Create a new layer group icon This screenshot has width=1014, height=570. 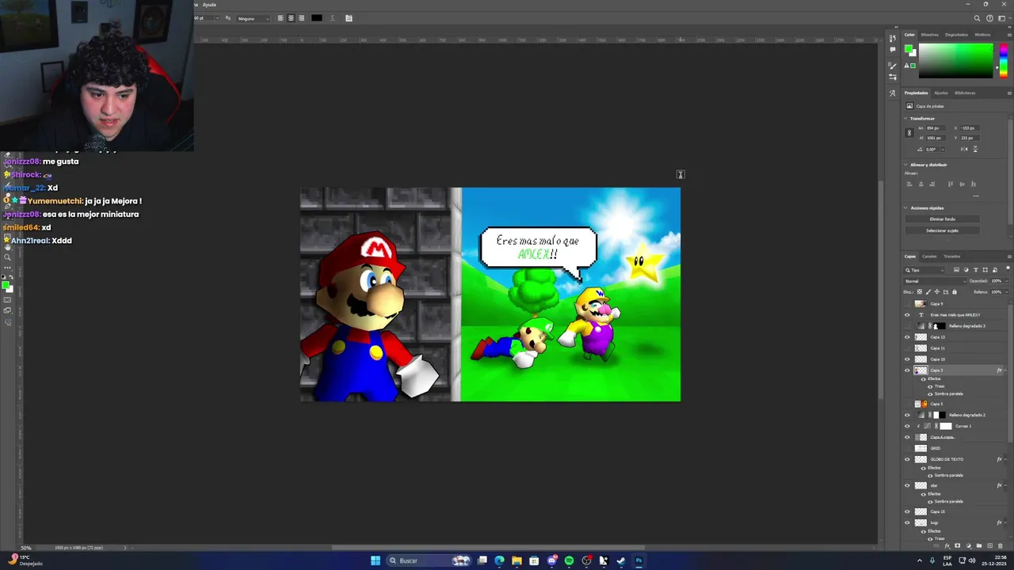pos(979,545)
